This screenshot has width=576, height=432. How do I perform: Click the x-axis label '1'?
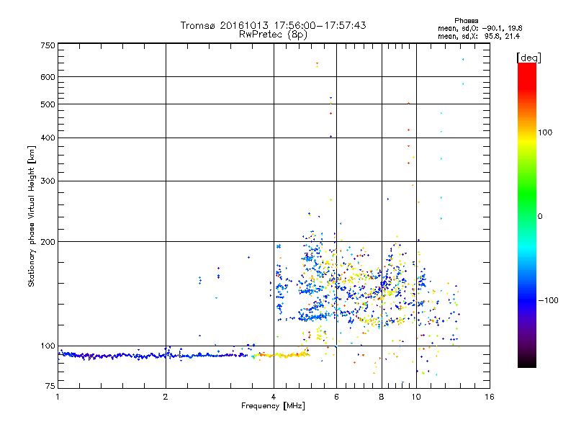[x=58, y=397]
